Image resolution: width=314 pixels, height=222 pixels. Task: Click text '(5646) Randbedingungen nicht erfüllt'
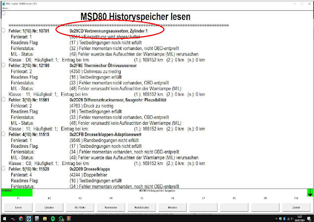coord(104,140)
